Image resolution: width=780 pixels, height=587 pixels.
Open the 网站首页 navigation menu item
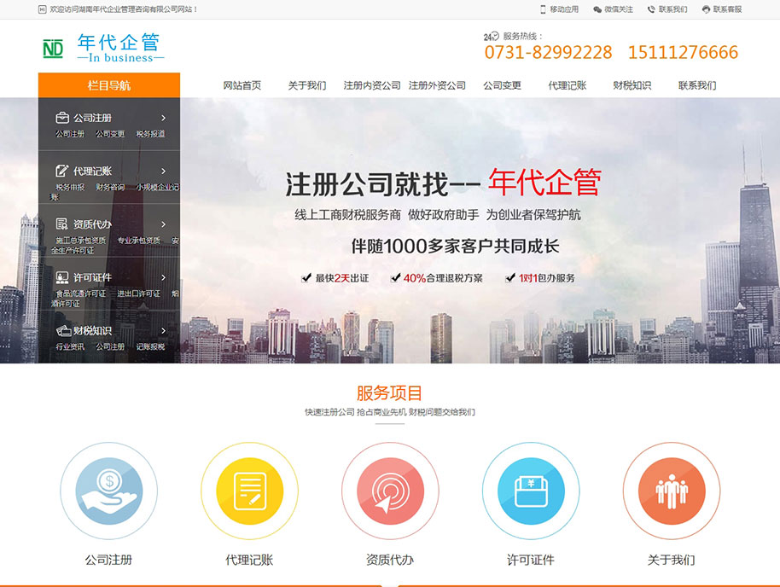240,85
